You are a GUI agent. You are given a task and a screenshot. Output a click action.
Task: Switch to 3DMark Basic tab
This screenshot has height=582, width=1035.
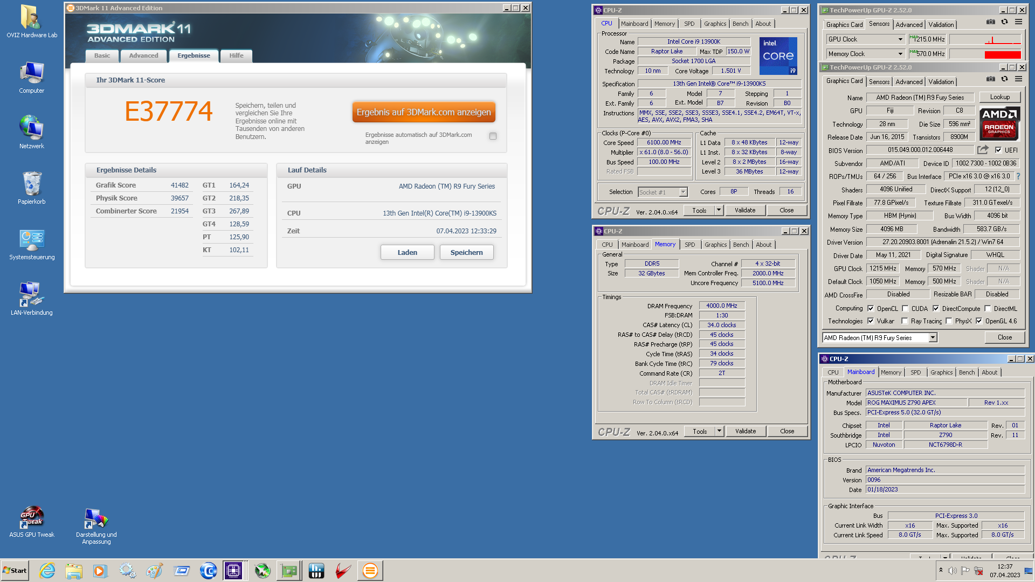pos(102,56)
